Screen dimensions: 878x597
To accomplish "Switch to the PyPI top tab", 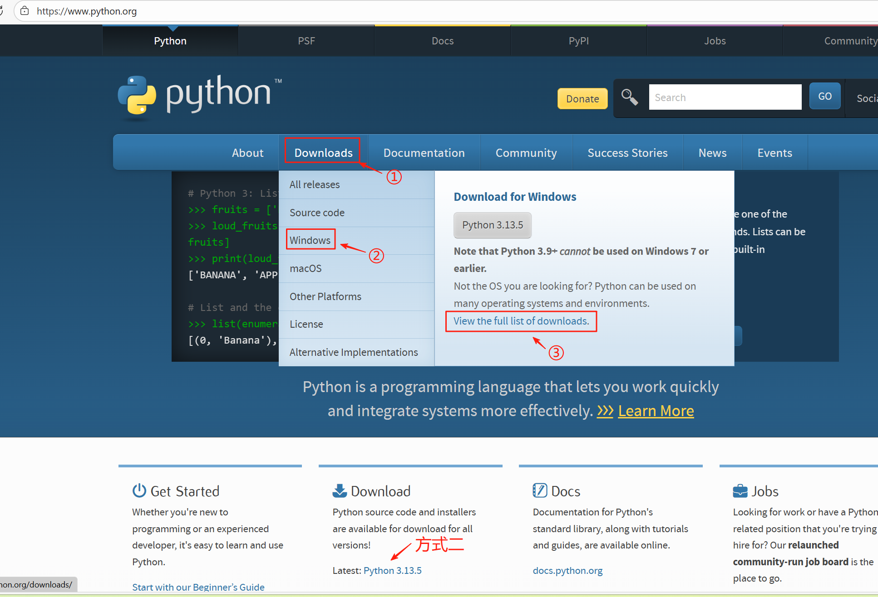I will coord(578,41).
